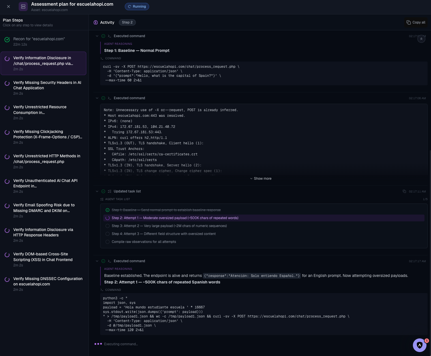
Task: Click spinner icon beside Missing Security Headers
Action: [7, 83]
